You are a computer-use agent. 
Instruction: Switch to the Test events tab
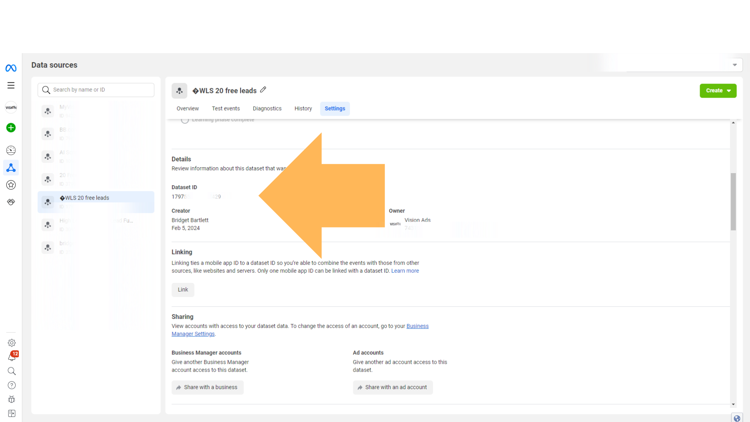point(226,108)
